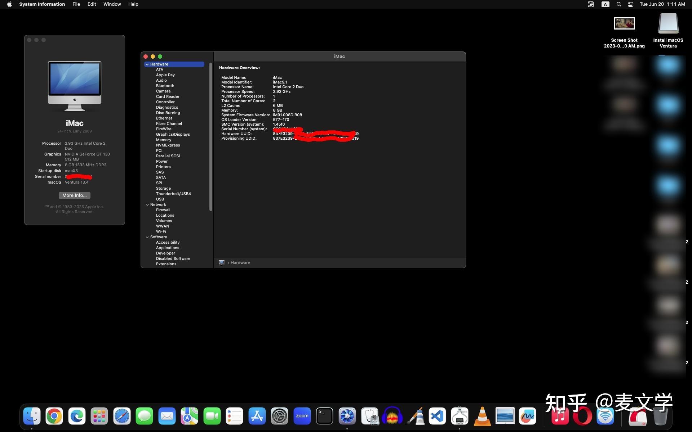Click Hardware in the bottom path bar
This screenshot has width=692, height=432.
[x=240, y=263]
